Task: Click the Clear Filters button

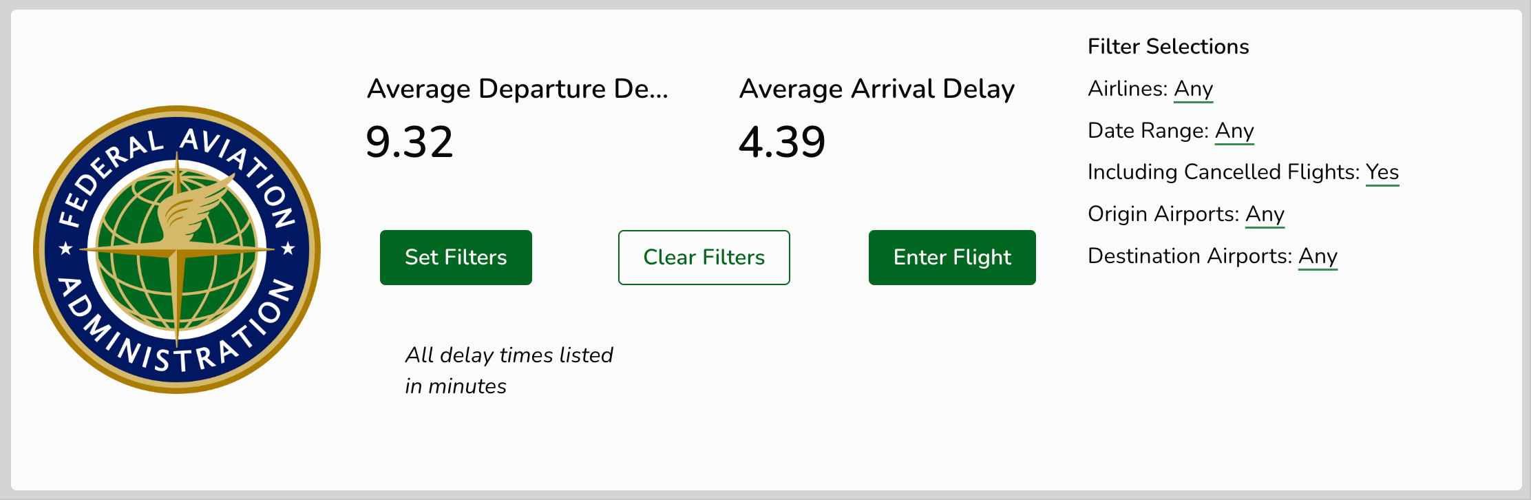Action: 704,258
